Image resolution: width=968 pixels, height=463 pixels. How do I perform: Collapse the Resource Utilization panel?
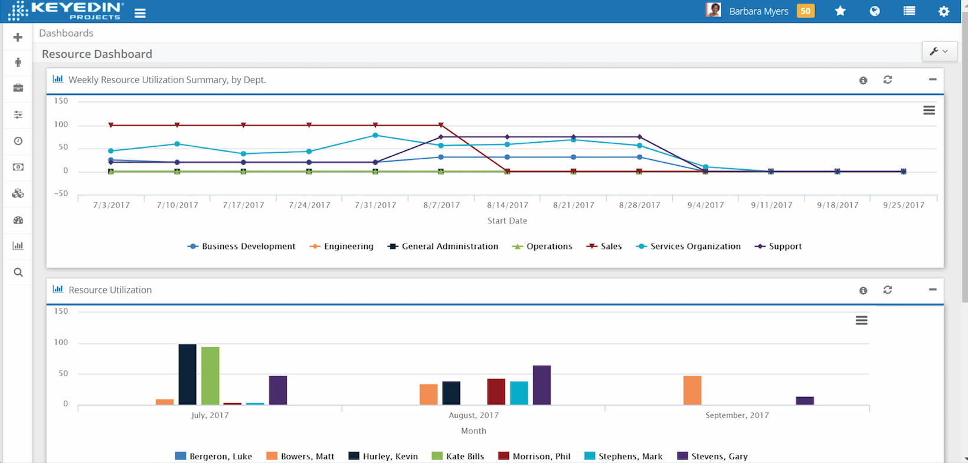pos(933,290)
